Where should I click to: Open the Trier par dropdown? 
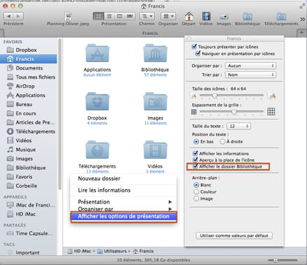[x=250, y=74]
